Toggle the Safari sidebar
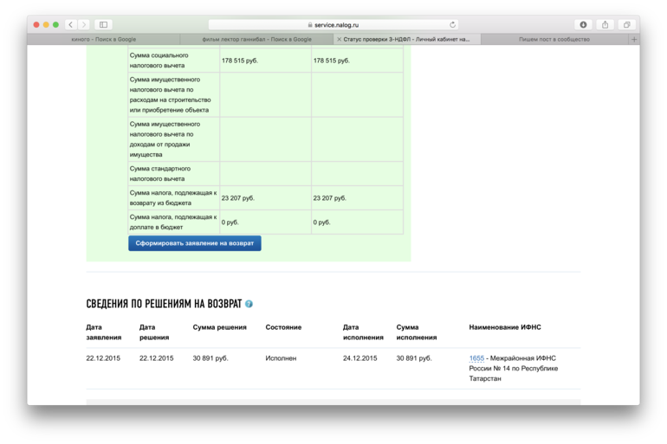The height and width of the screenshot is (444, 667). (x=103, y=25)
